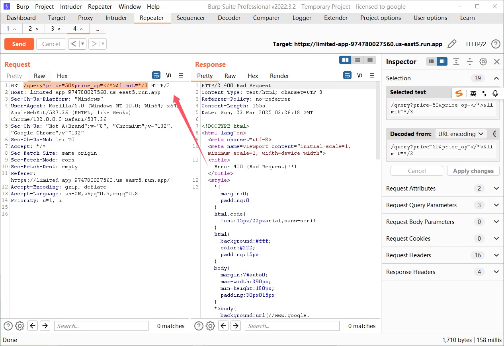Click Request search back arrow
Image resolution: width=504 pixels, height=346 pixels.
(33, 326)
